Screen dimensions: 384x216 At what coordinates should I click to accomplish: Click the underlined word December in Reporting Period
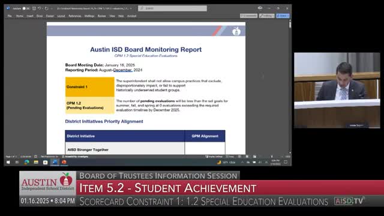[122, 70]
